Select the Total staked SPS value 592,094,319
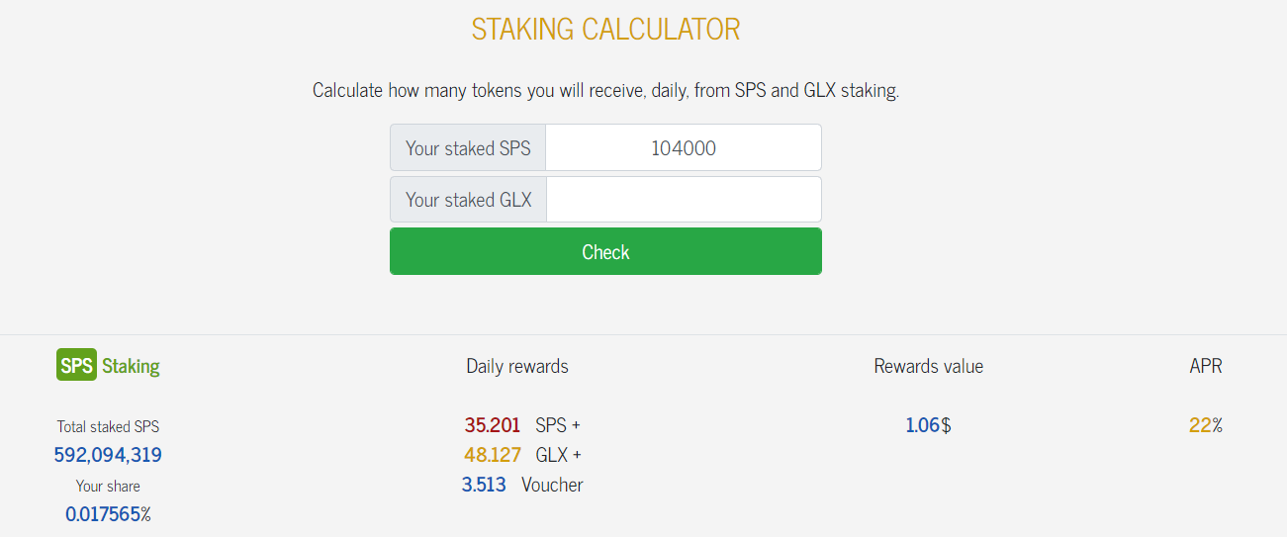This screenshot has height=537, width=1287. pos(108,455)
